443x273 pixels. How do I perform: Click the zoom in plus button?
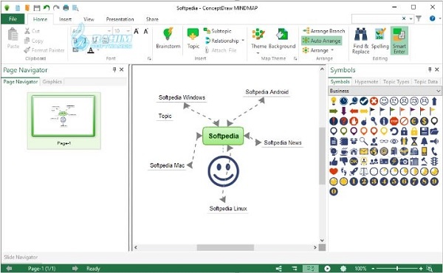421,269
